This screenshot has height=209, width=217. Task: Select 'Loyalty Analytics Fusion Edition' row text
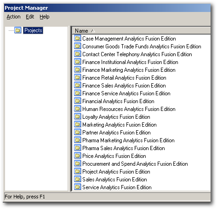pyautogui.click(x=116, y=117)
